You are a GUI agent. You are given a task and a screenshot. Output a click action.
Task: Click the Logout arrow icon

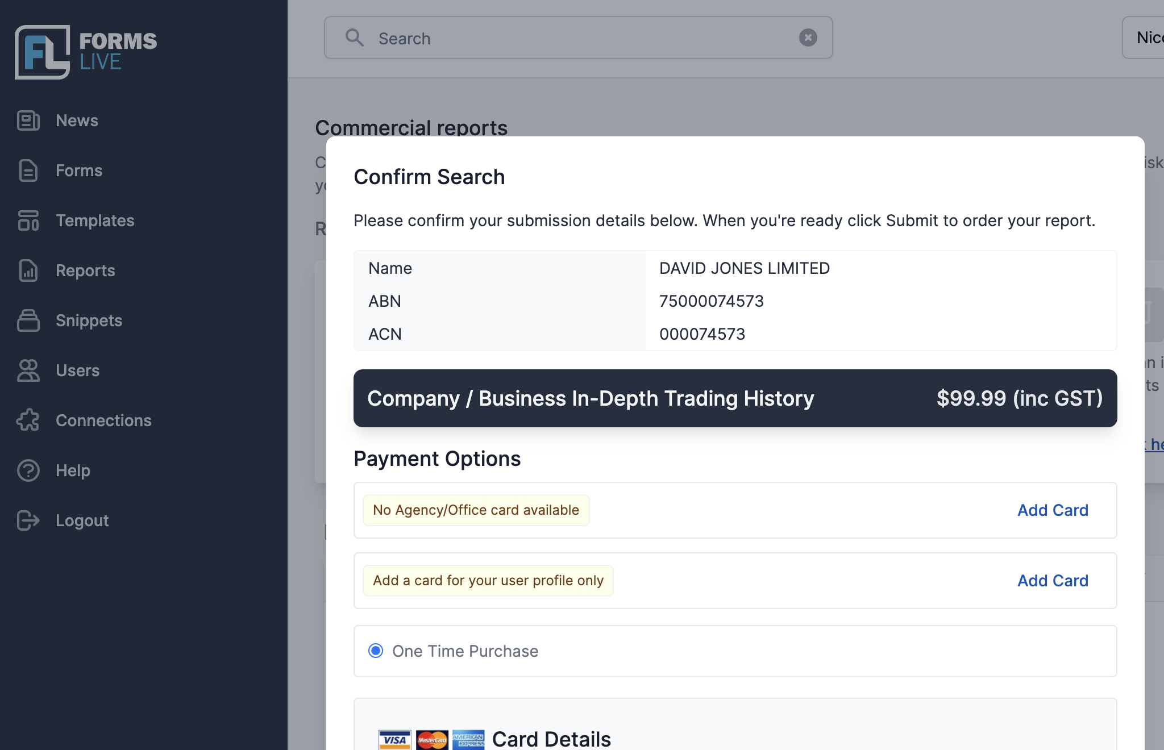pyautogui.click(x=28, y=520)
